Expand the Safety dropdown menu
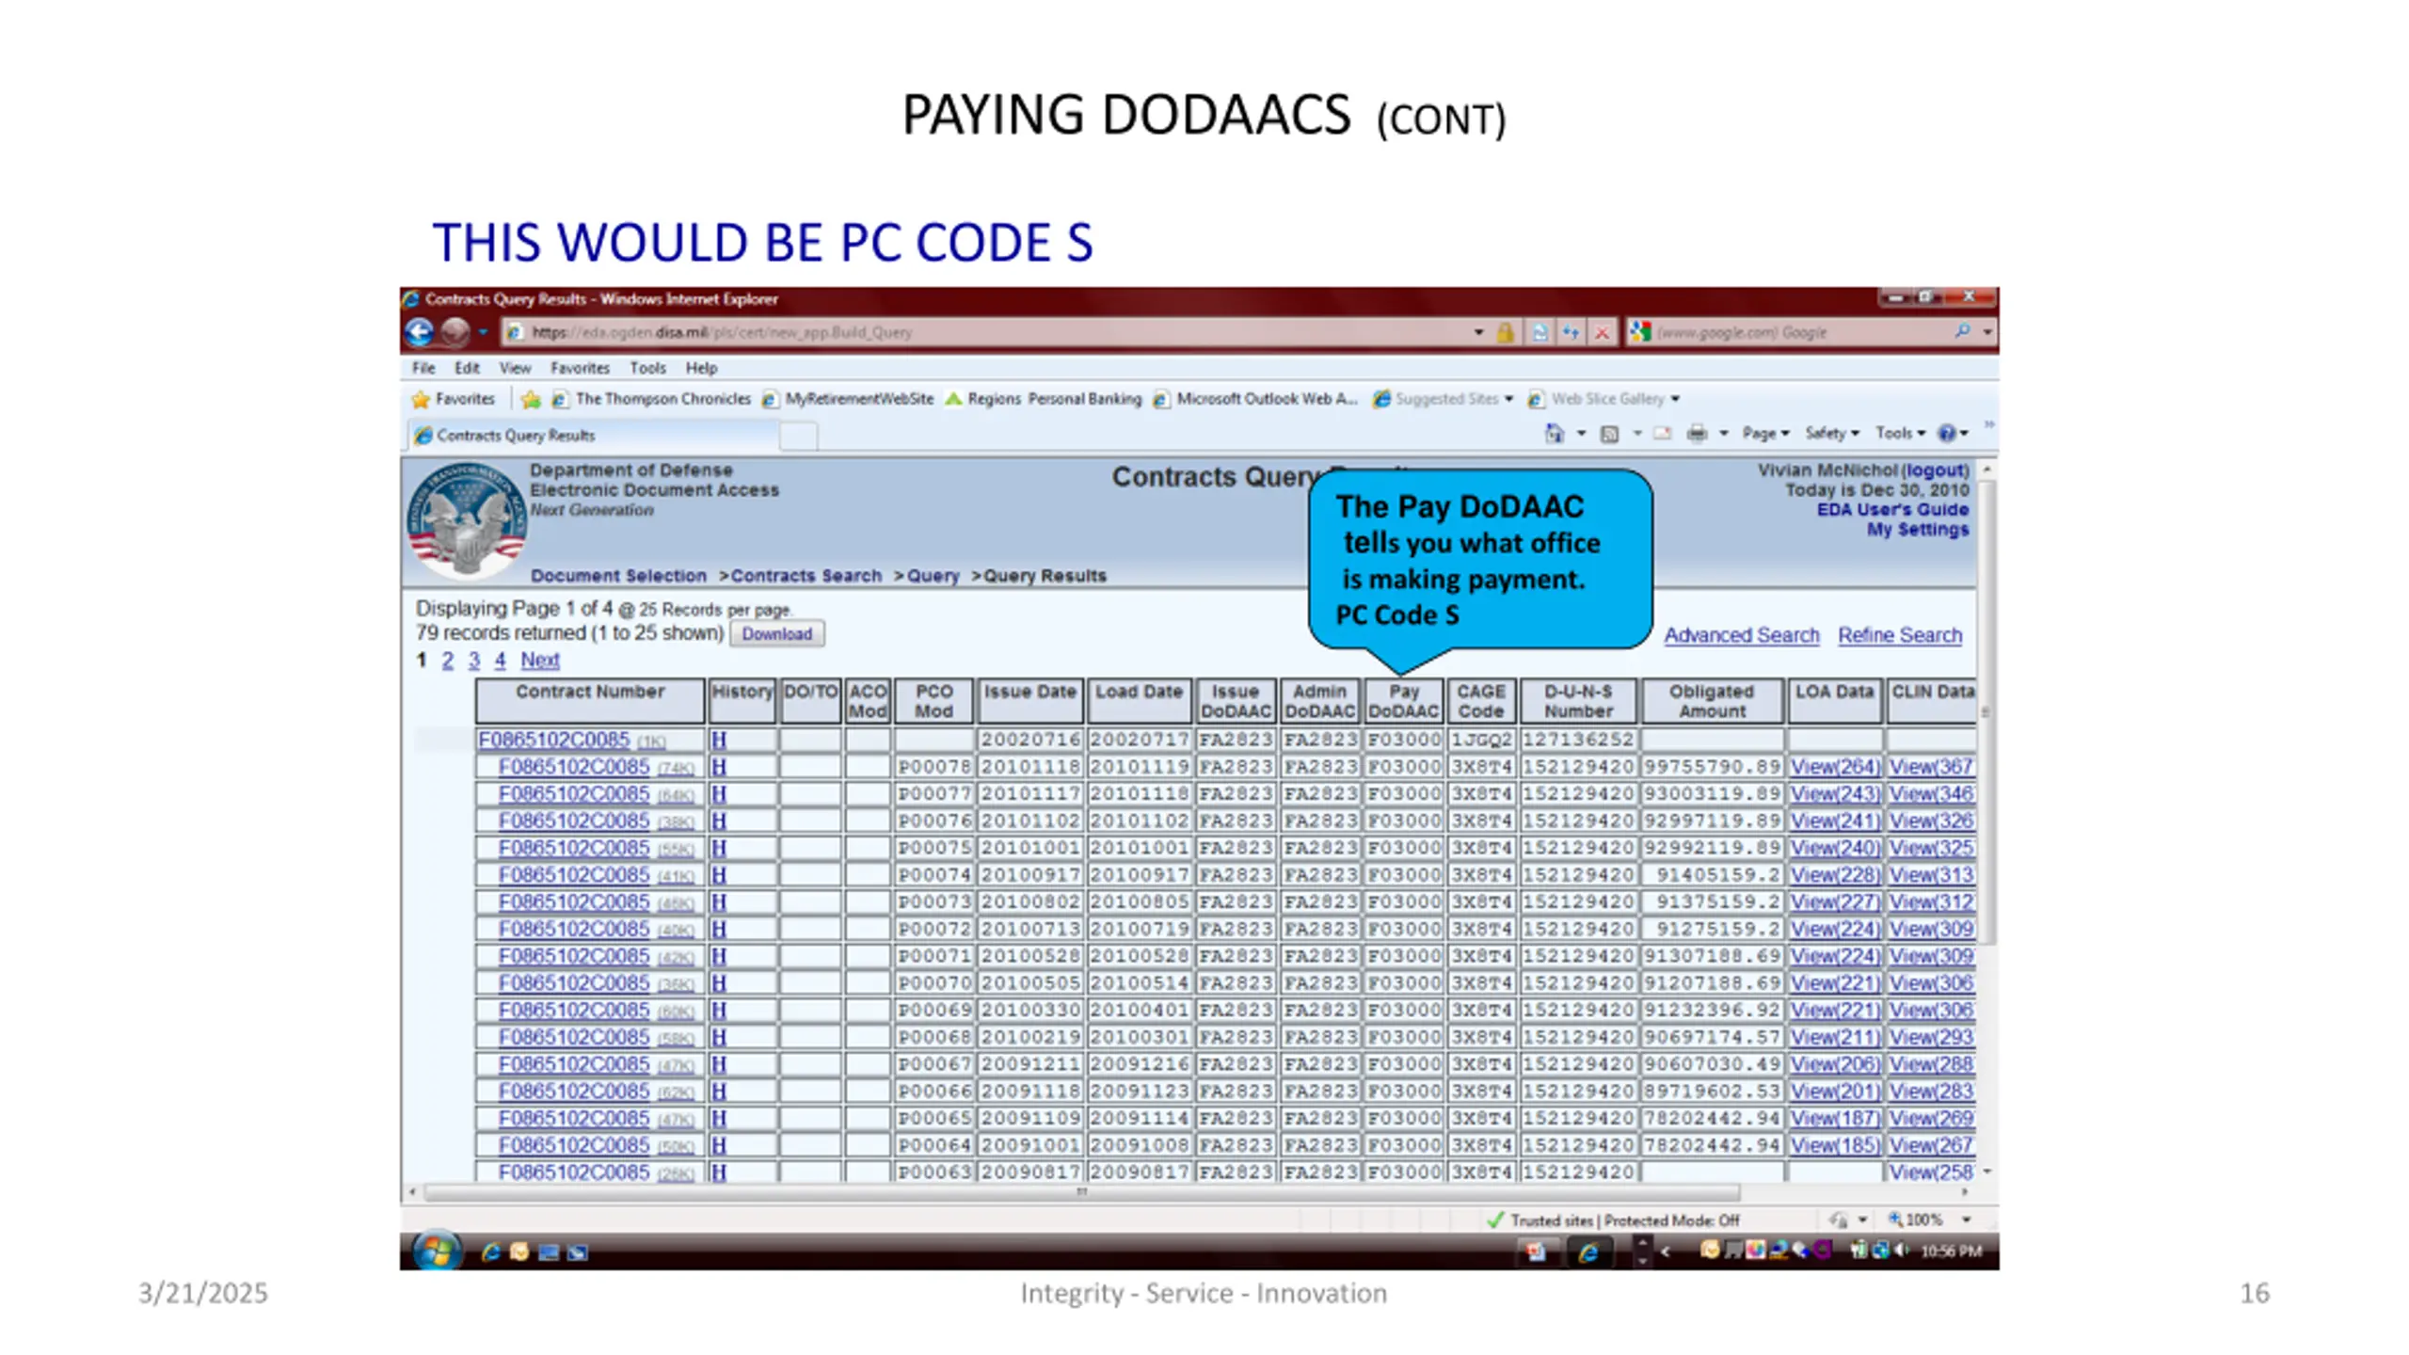2409x1355 pixels. (x=1831, y=434)
